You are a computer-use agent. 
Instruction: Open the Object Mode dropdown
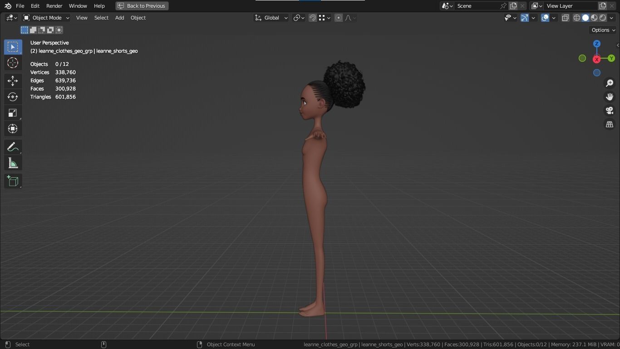click(46, 18)
